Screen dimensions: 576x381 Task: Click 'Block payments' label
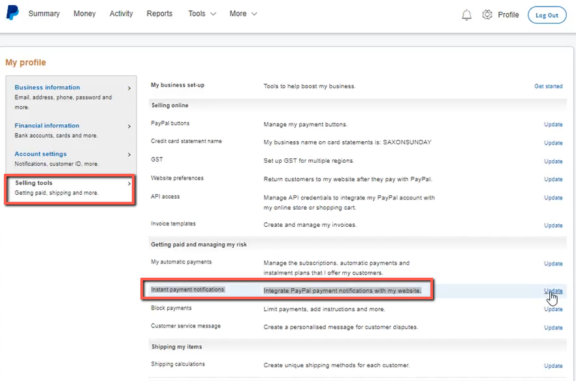(x=171, y=308)
